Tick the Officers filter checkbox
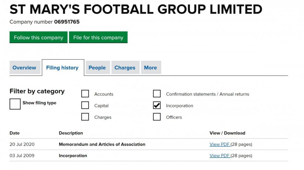 [157, 117]
